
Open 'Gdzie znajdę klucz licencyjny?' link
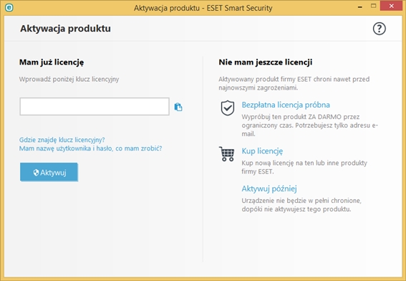click(62, 140)
